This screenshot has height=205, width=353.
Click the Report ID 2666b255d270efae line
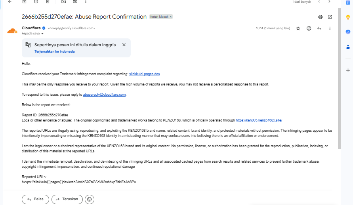(x=45, y=115)
